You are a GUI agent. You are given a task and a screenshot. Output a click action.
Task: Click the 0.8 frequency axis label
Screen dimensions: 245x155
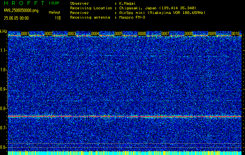[3, 108]
